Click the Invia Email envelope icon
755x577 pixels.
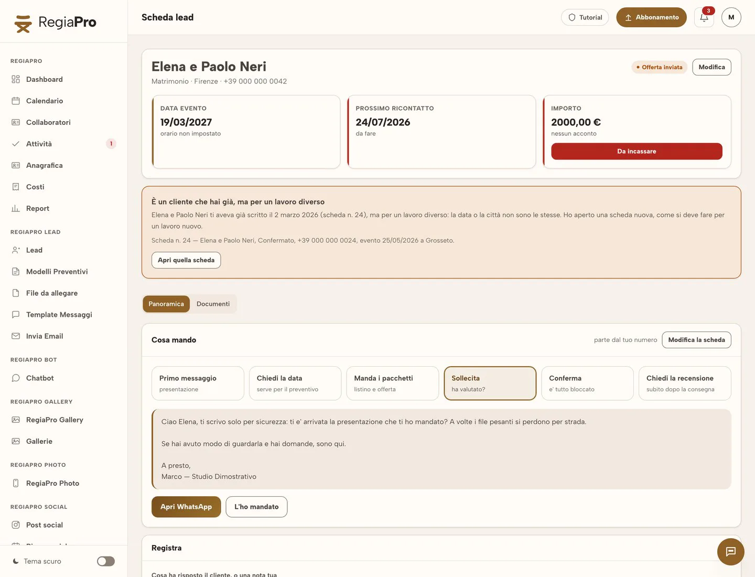pyautogui.click(x=16, y=336)
